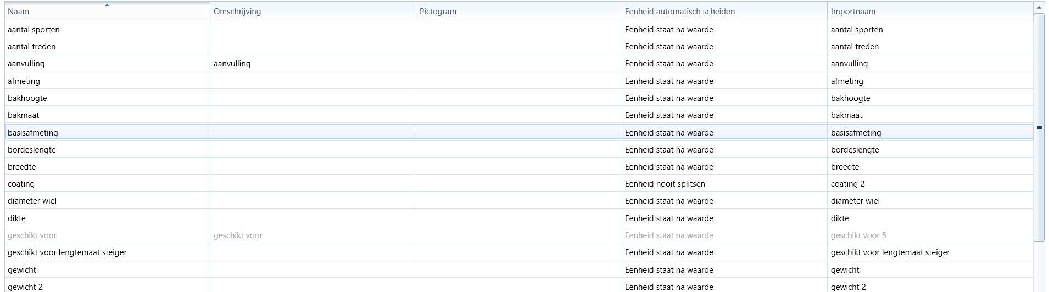Screen dimensions: 1049x292
Task: Select the afmeting row
Action: coord(518,81)
